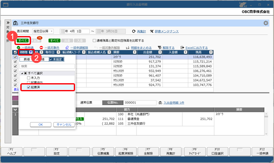Click active filter icon on first column

point(31,52)
